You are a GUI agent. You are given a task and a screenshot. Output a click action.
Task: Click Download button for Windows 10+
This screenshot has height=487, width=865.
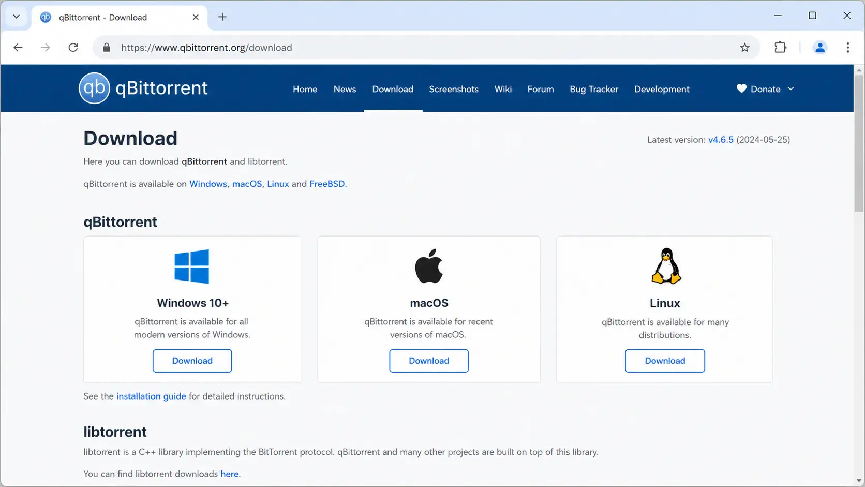[x=192, y=361]
